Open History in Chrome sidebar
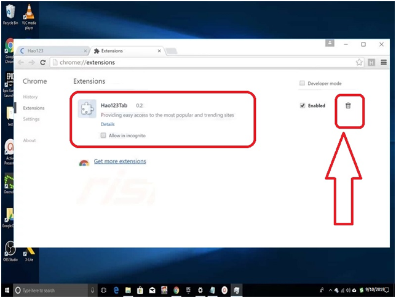This screenshot has height=298, width=396. (x=30, y=97)
